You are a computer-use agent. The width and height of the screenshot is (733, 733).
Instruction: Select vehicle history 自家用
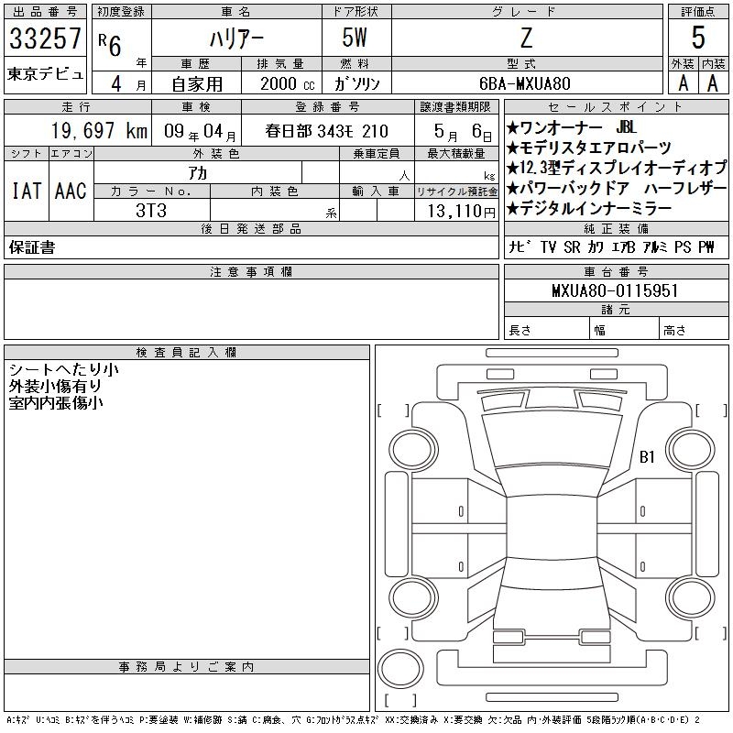pos(197,84)
